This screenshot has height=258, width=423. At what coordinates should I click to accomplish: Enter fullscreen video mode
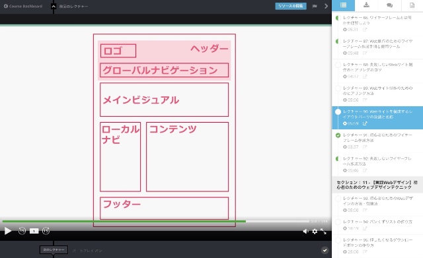(x=323, y=232)
